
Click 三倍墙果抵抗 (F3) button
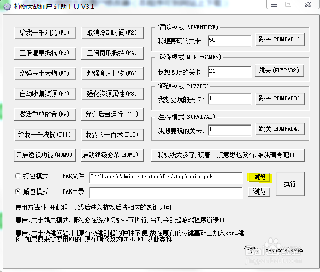coord(45,53)
